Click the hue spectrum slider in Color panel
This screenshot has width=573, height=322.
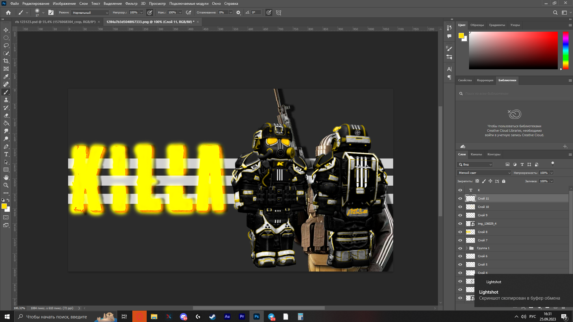(566, 50)
